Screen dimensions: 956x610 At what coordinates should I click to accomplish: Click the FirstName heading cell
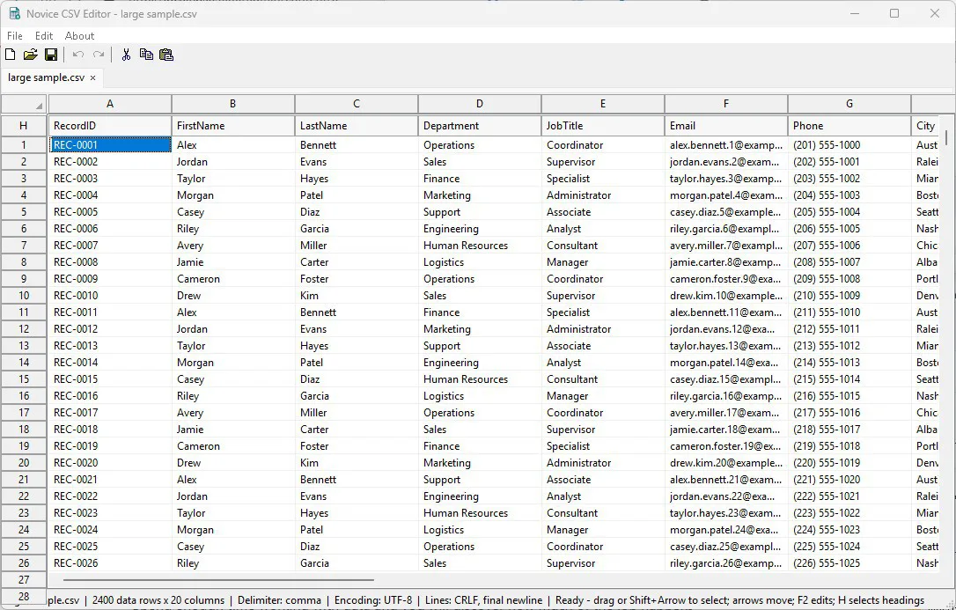(233, 126)
